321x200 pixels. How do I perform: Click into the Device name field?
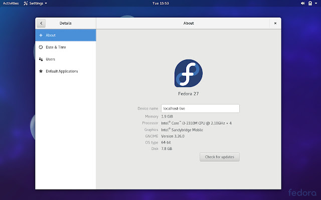[200, 108]
